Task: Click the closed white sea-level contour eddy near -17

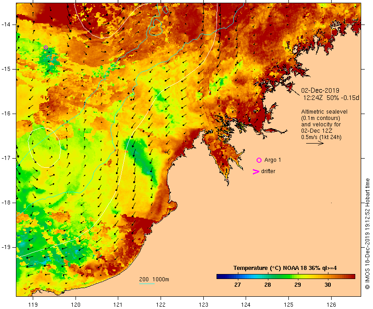Action: (x=44, y=148)
